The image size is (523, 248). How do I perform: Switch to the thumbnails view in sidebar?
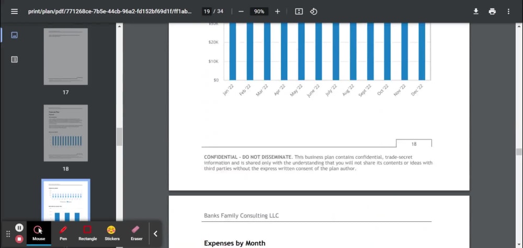pos(14,35)
